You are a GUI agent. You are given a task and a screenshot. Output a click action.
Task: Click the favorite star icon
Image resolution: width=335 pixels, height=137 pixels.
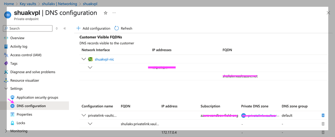click(106, 13)
